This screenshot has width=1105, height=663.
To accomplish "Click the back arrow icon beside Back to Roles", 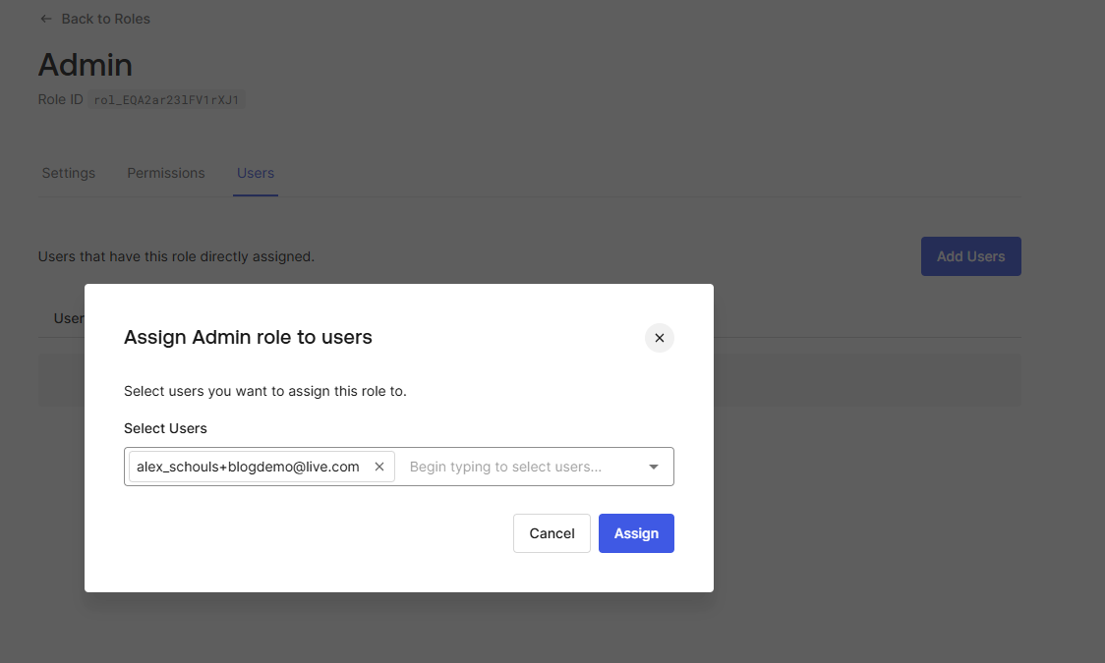I will 46,19.
